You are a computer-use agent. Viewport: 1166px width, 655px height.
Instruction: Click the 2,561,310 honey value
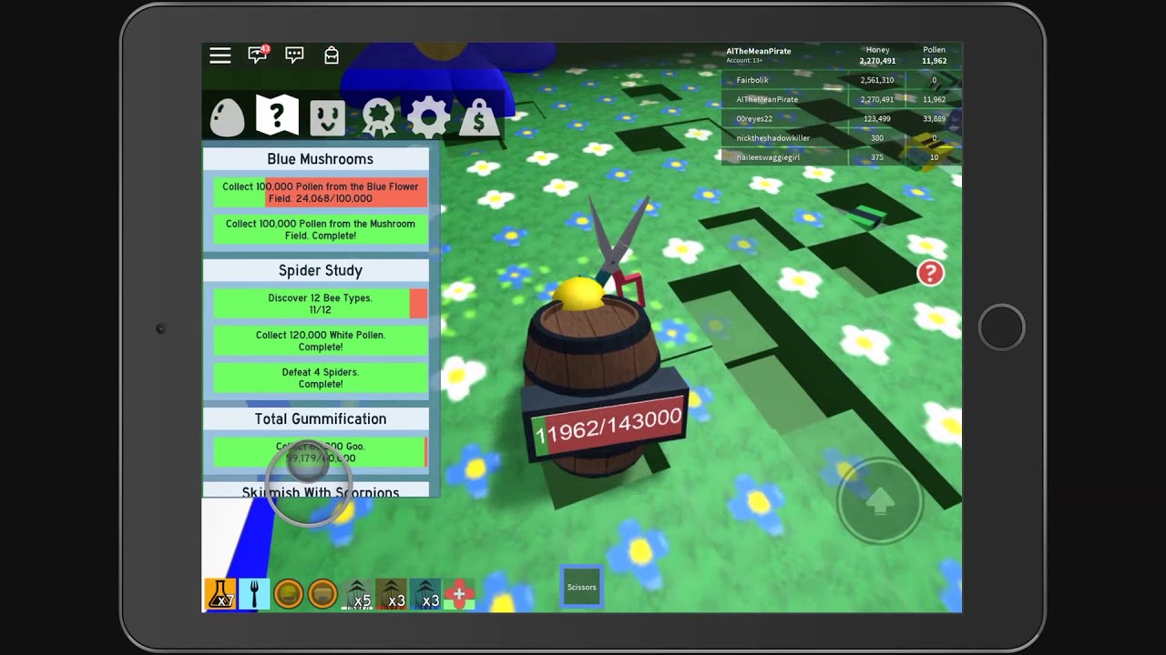(x=877, y=80)
